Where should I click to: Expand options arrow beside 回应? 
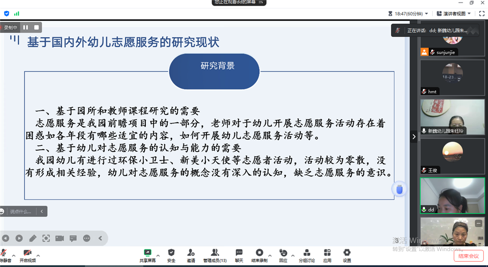293,256
